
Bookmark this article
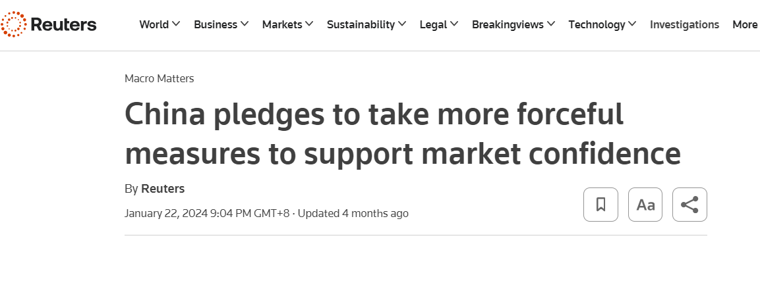pyautogui.click(x=600, y=205)
